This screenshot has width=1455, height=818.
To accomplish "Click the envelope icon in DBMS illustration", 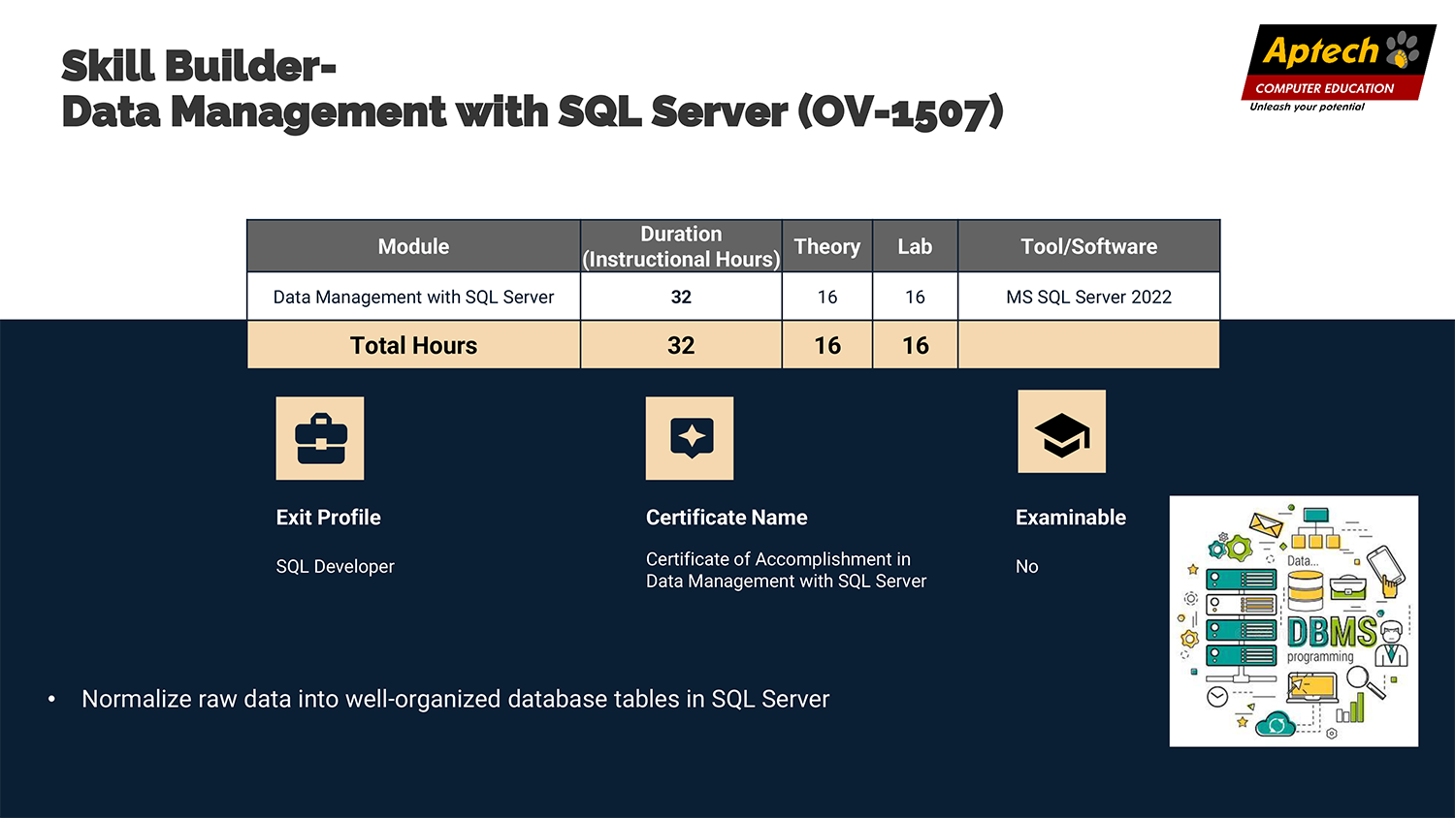I will 1265,525.
